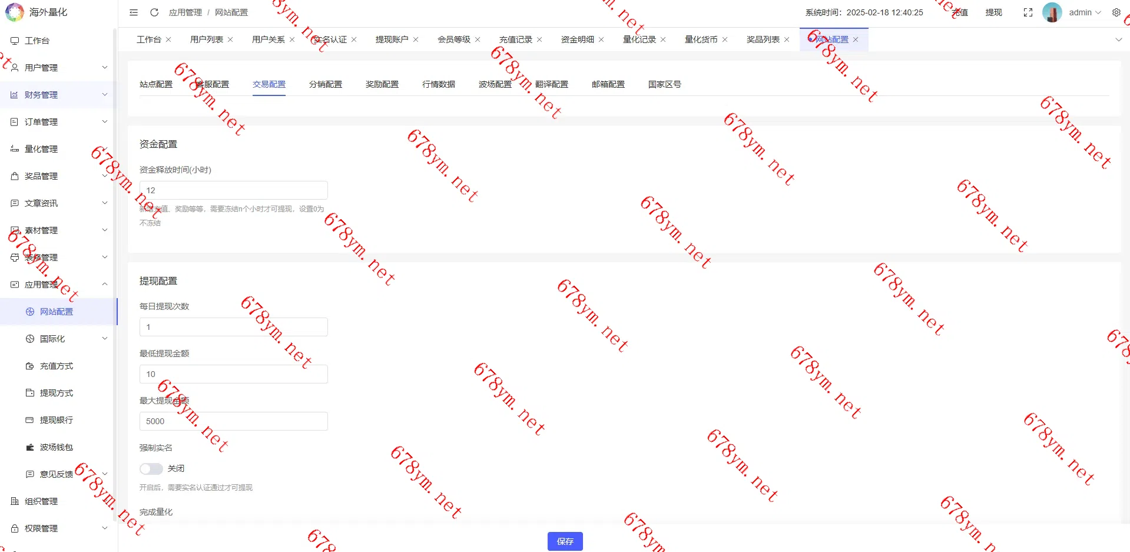Switch to the 分销配置 tab
This screenshot has height=552, width=1130.
coord(326,84)
